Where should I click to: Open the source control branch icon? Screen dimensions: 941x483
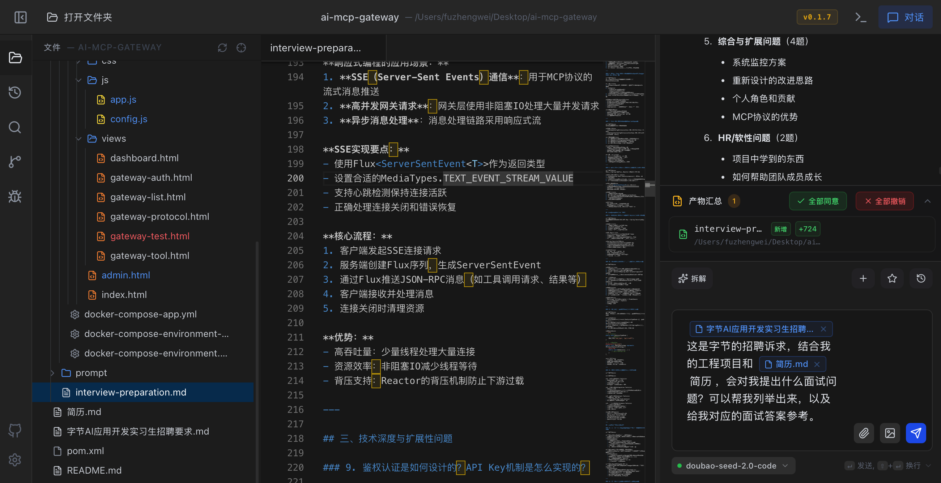pyautogui.click(x=15, y=162)
